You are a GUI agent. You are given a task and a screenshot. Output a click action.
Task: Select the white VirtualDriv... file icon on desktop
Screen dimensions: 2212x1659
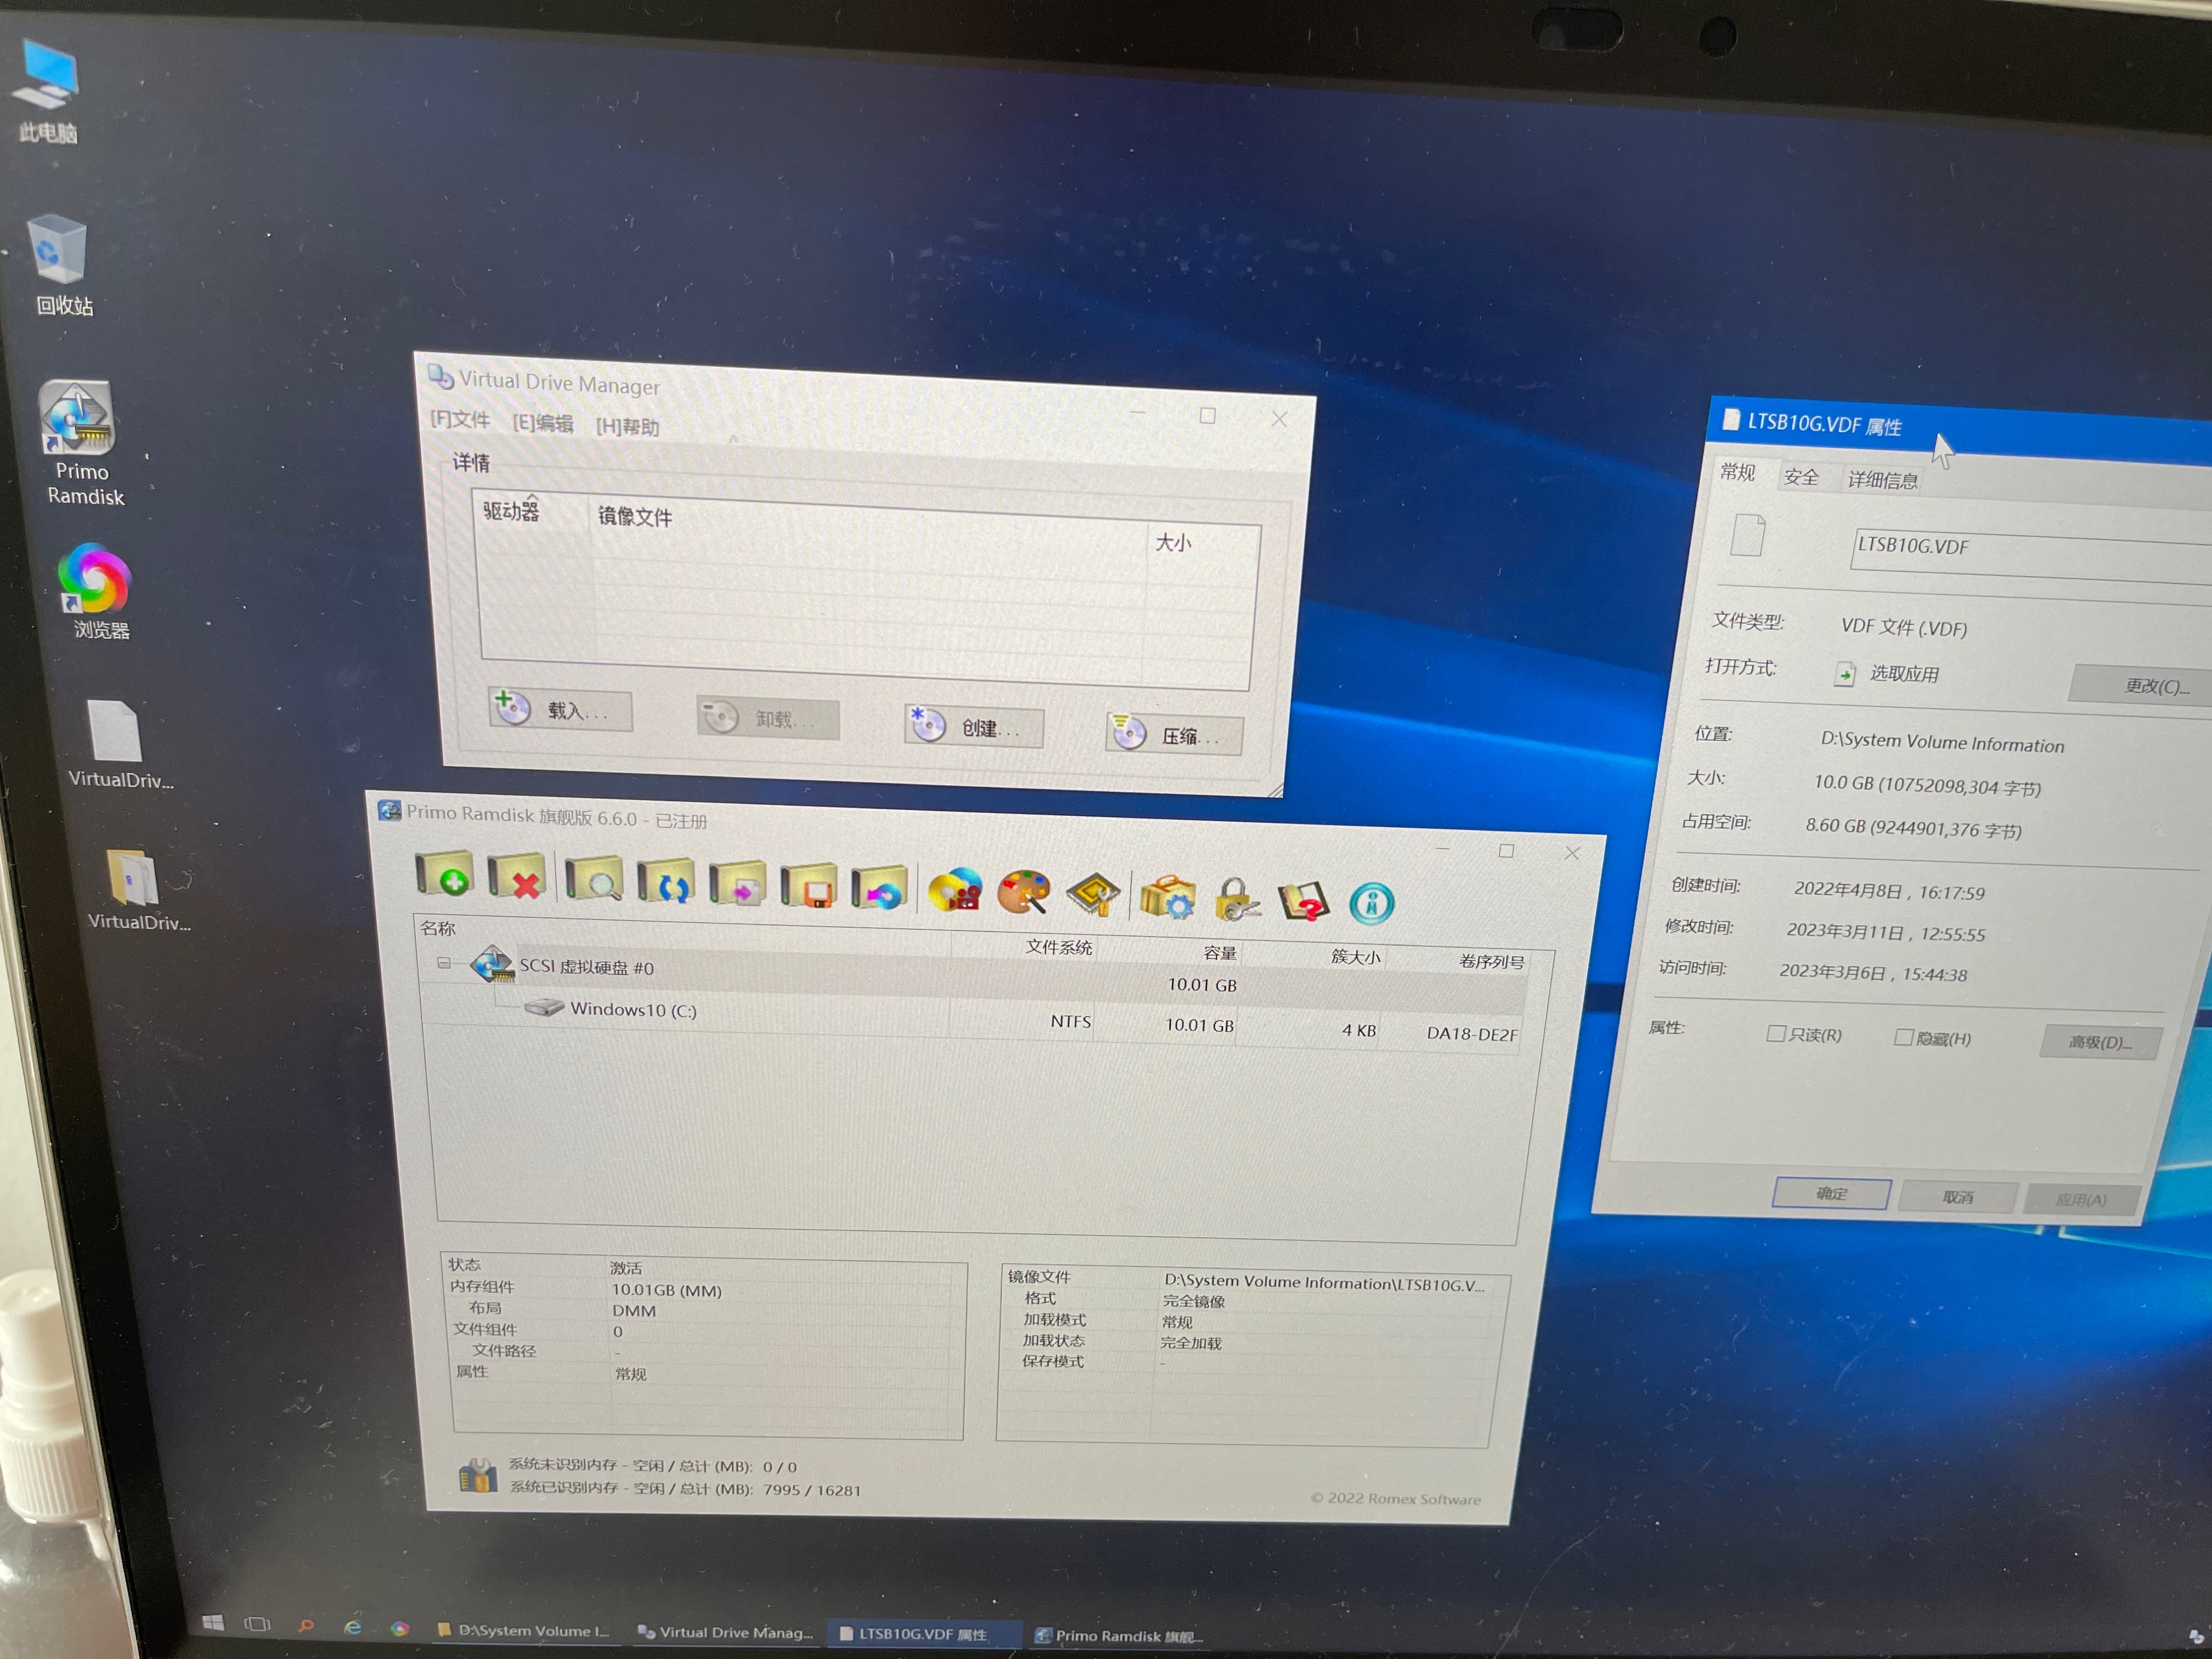[119, 745]
